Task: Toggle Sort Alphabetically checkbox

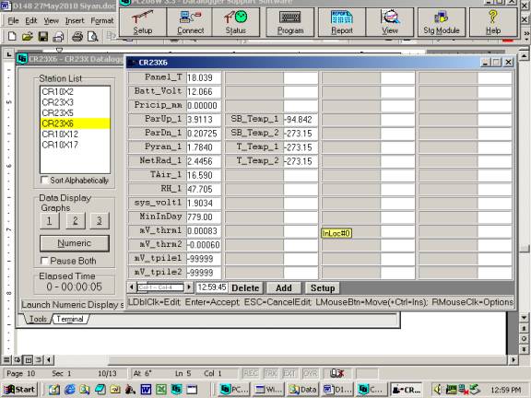Action: pos(44,180)
